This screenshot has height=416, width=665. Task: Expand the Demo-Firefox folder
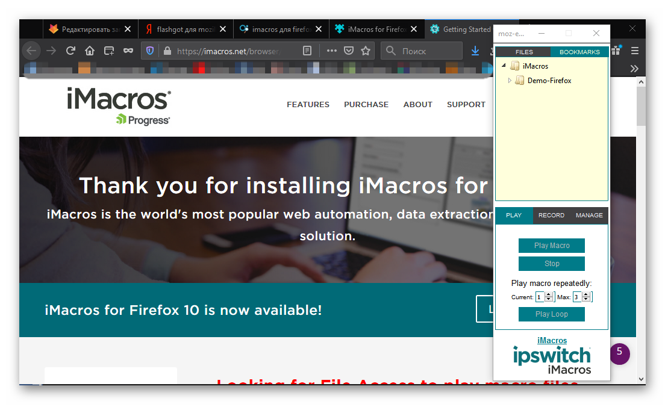tap(510, 81)
